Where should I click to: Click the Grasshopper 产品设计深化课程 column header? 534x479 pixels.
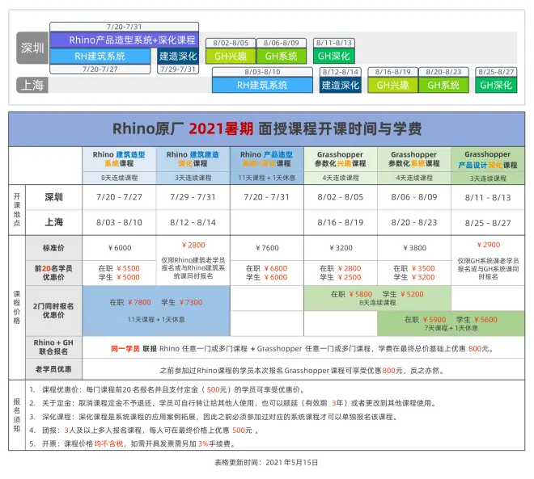click(488, 160)
